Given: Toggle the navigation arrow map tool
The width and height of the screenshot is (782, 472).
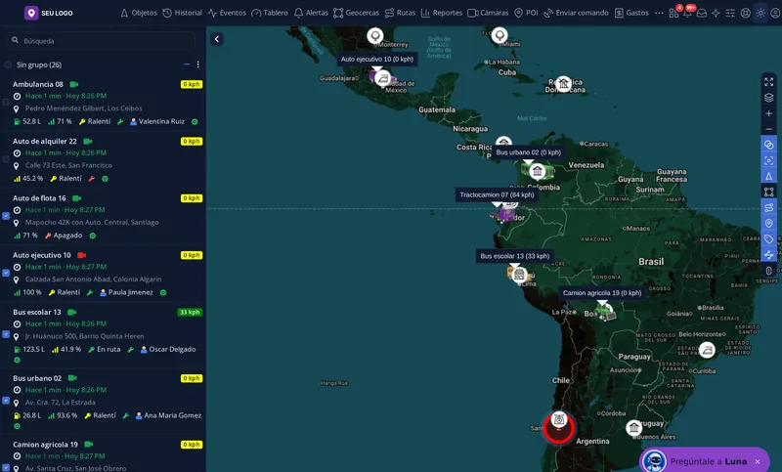Looking at the screenshot, I should click(768, 176).
